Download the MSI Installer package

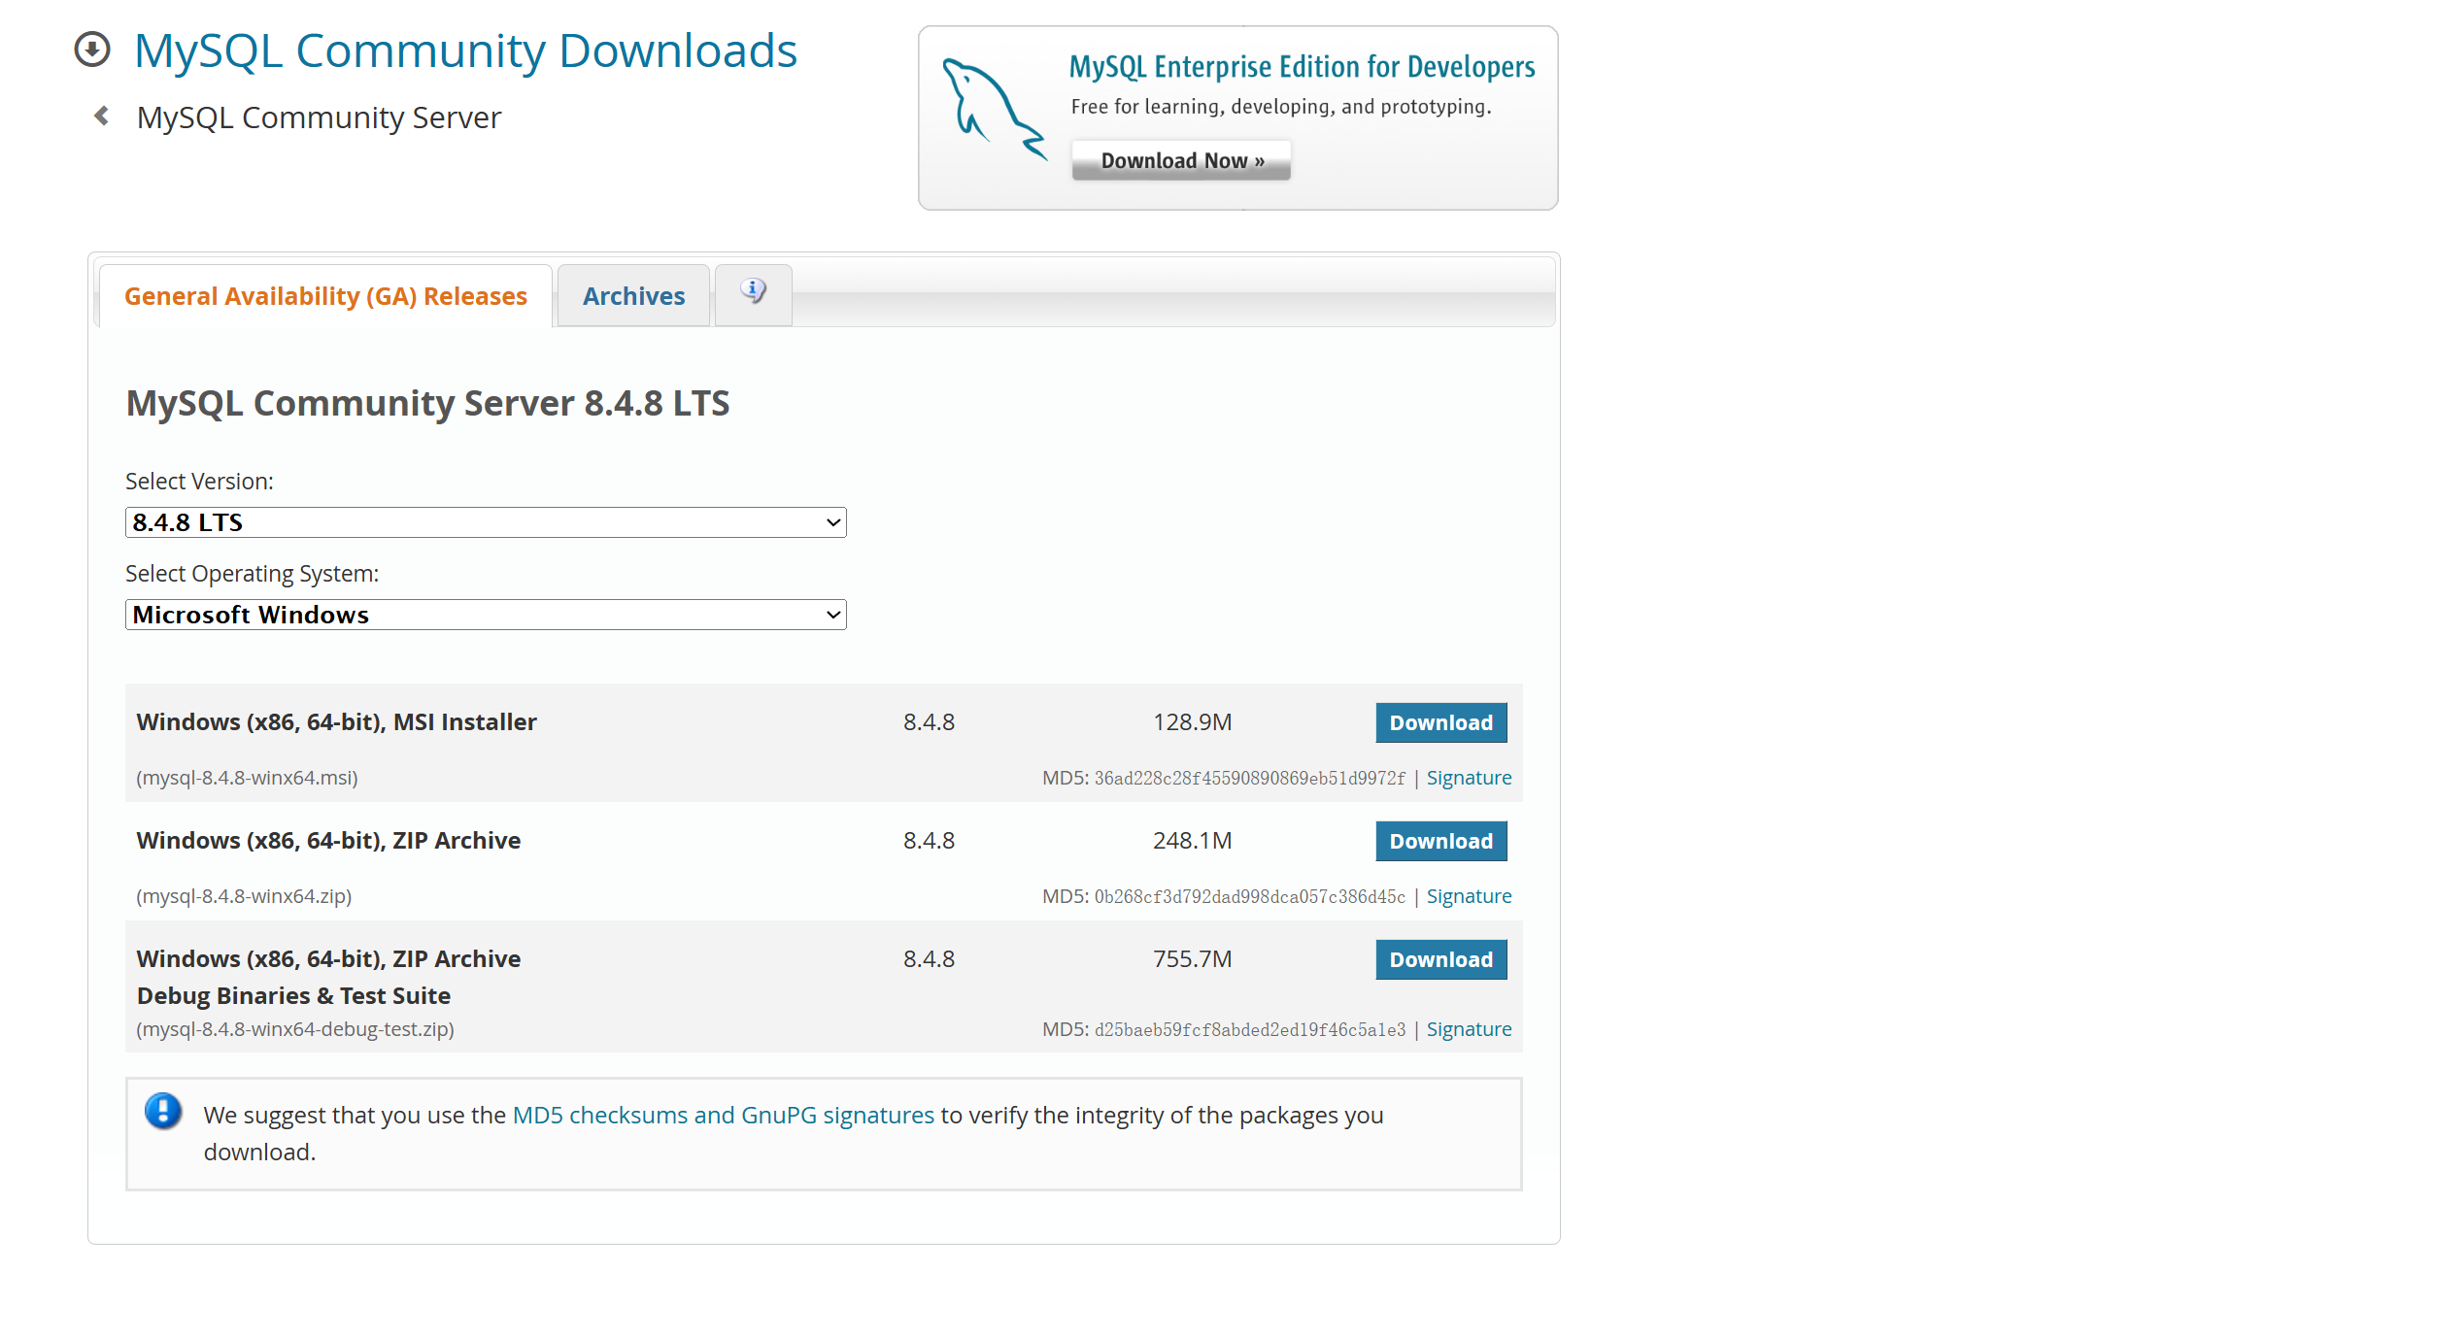pyautogui.click(x=1440, y=722)
